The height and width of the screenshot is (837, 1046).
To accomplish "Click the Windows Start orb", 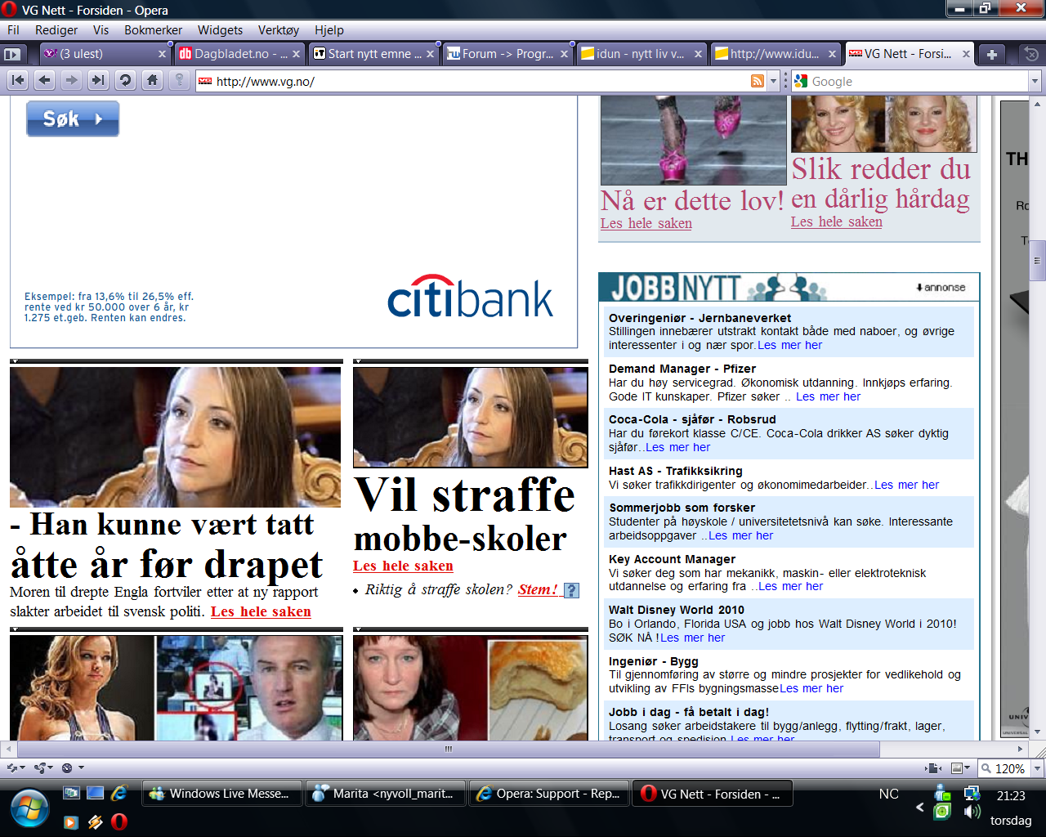I will click(x=30, y=809).
